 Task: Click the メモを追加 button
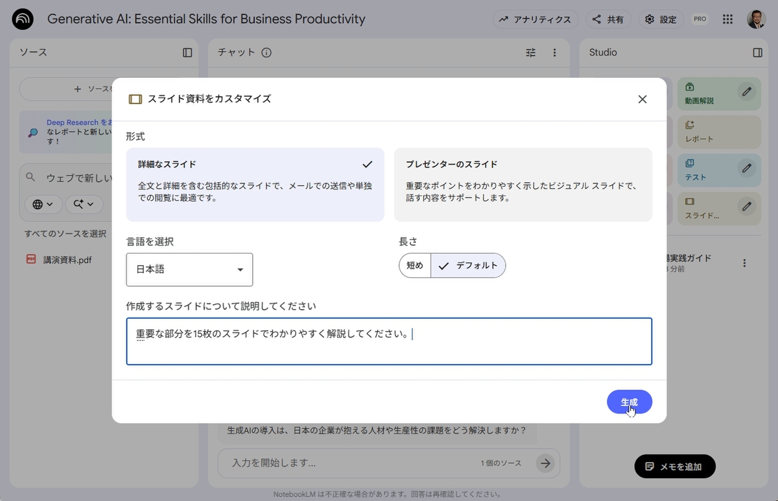(x=674, y=467)
